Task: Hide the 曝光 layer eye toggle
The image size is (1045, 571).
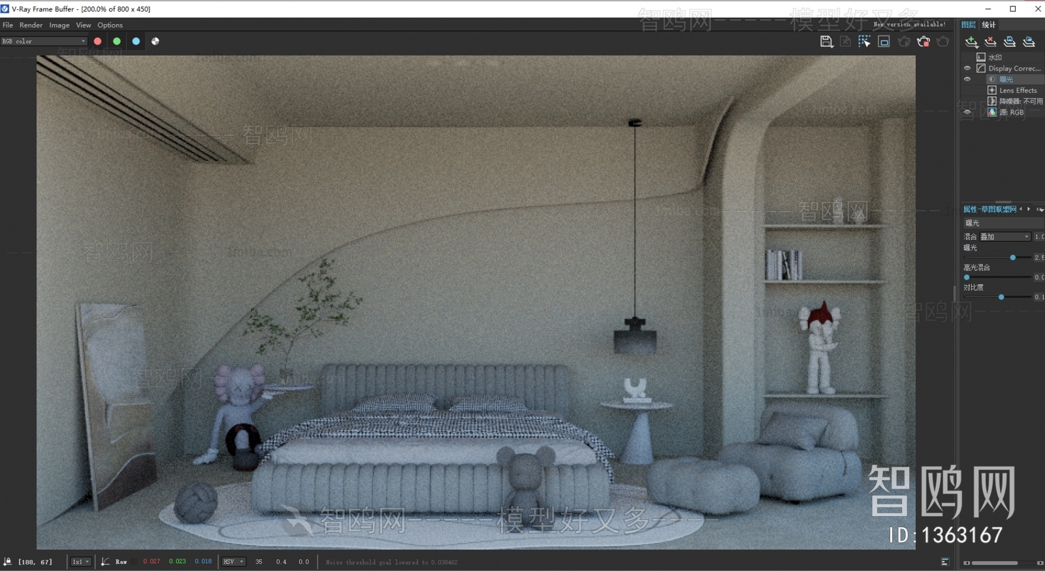Action: 967,79
